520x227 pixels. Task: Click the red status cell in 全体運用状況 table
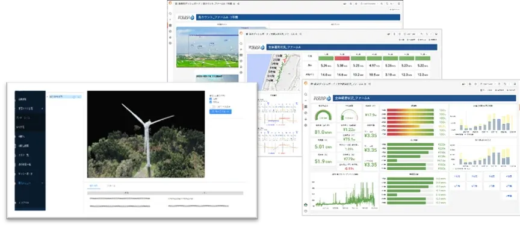(x=342, y=58)
